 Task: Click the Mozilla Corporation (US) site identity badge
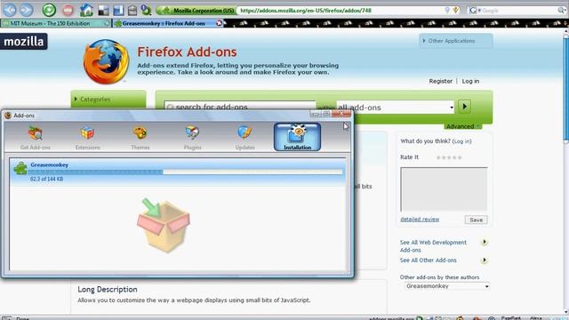(196, 11)
